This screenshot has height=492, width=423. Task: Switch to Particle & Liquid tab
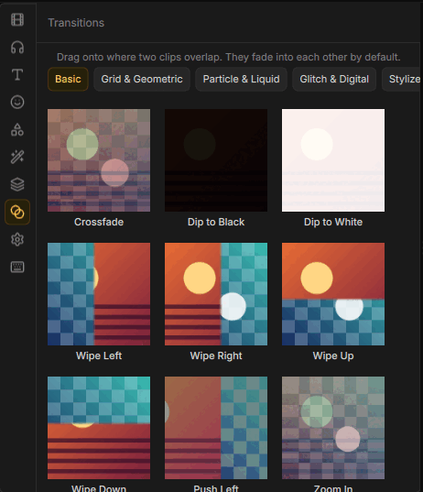pyautogui.click(x=241, y=79)
